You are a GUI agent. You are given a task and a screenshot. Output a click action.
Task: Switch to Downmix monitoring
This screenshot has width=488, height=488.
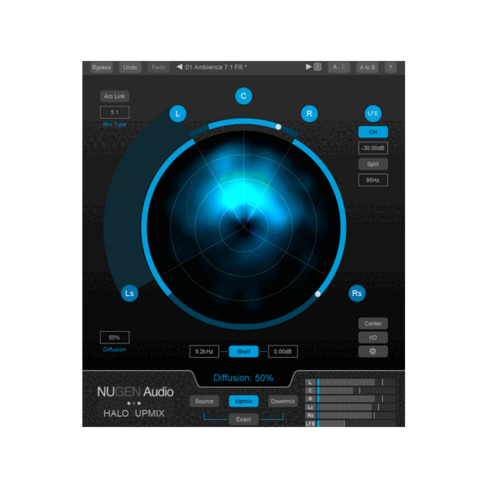pyautogui.click(x=282, y=401)
